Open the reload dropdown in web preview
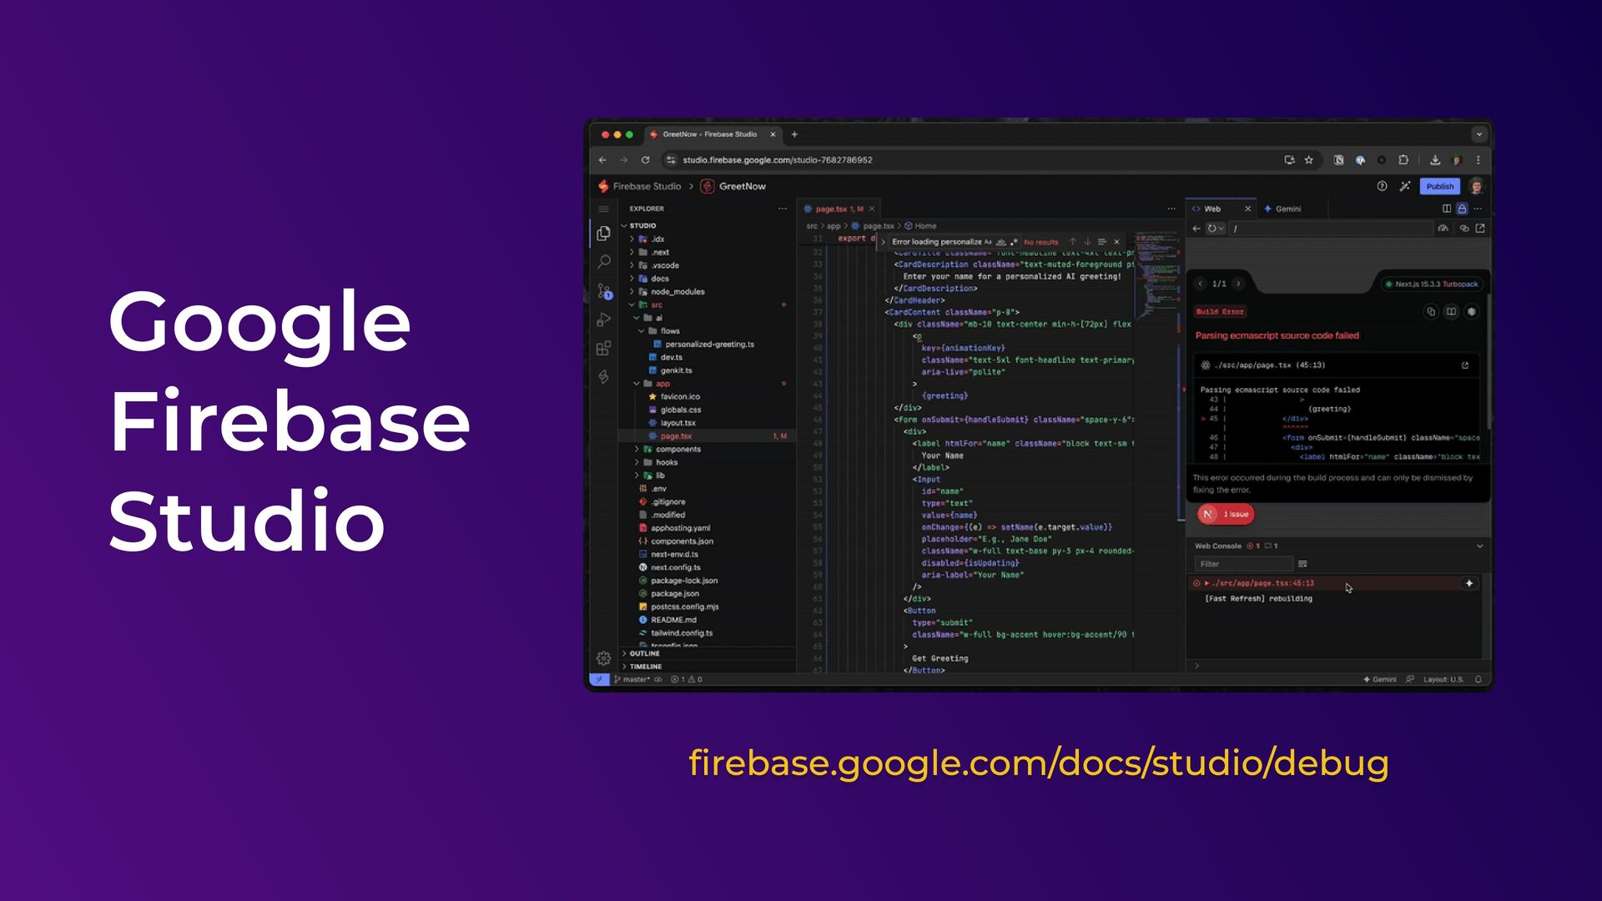The width and height of the screenshot is (1602, 901). coord(1222,229)
